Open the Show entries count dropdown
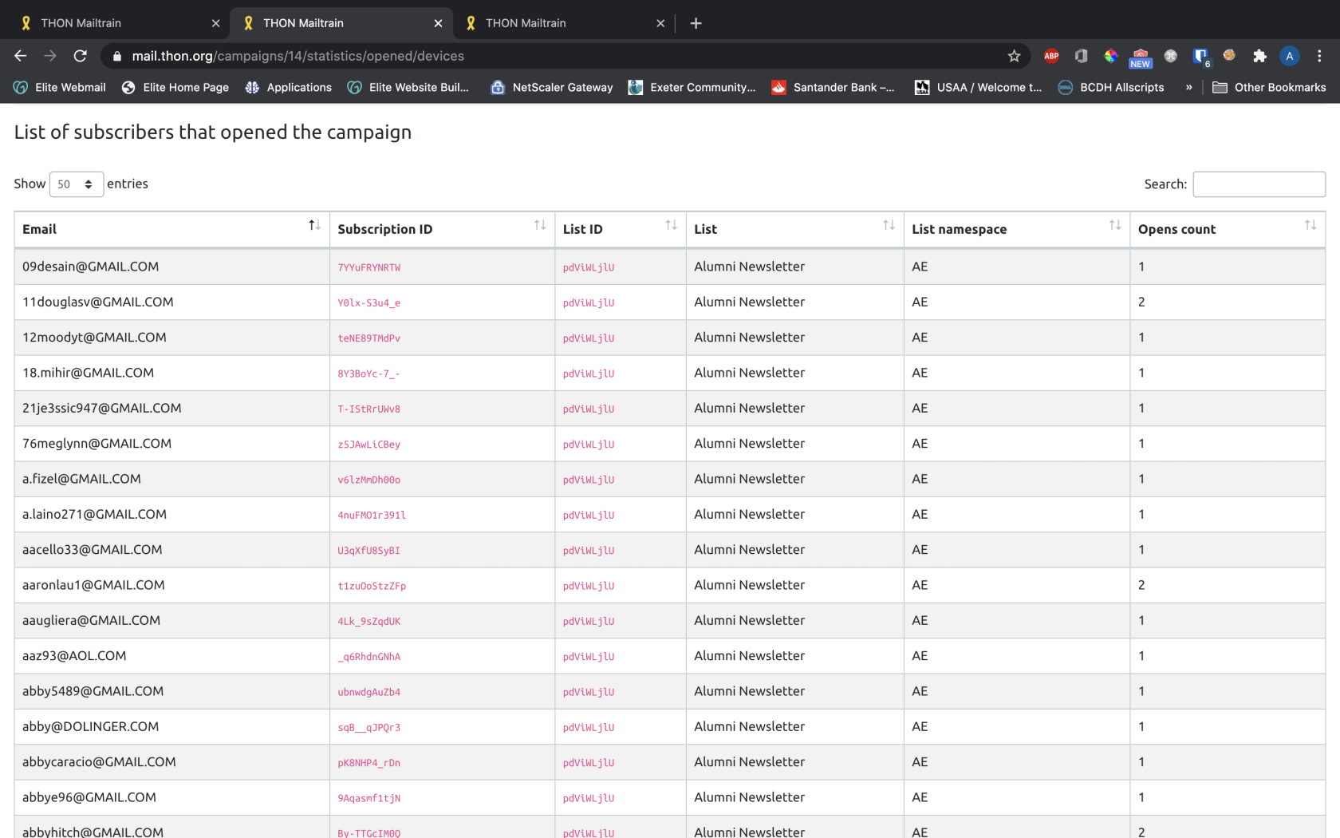Image resolution: width=1340 pixels, height=838 pixels. point(77,184)
